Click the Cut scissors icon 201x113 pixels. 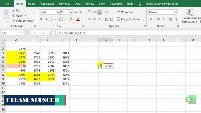[x=14, y=10]
